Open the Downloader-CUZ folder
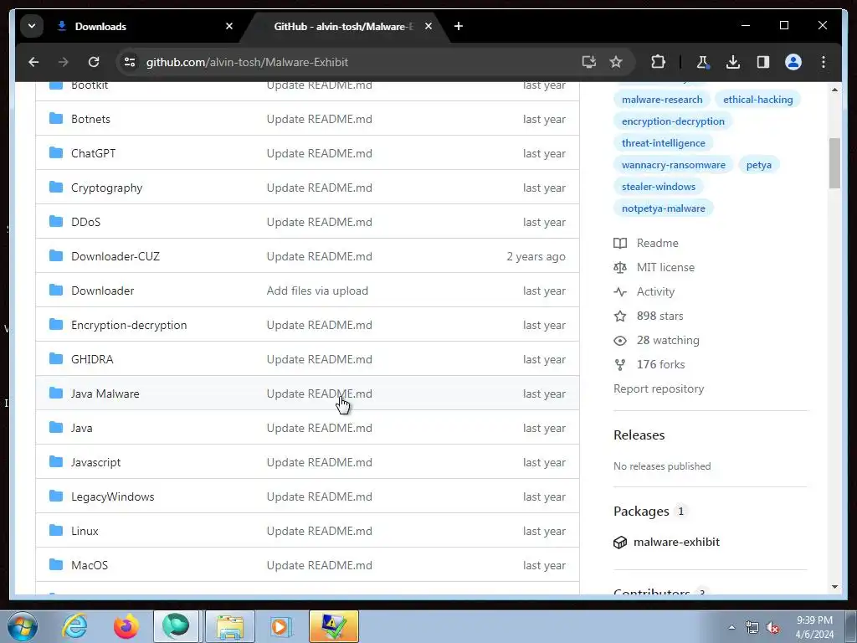This screenshot has height=643, width=857. [115, 256]
